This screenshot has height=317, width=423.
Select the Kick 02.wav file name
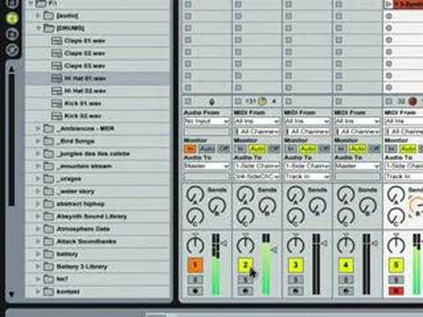coord(83,116)
